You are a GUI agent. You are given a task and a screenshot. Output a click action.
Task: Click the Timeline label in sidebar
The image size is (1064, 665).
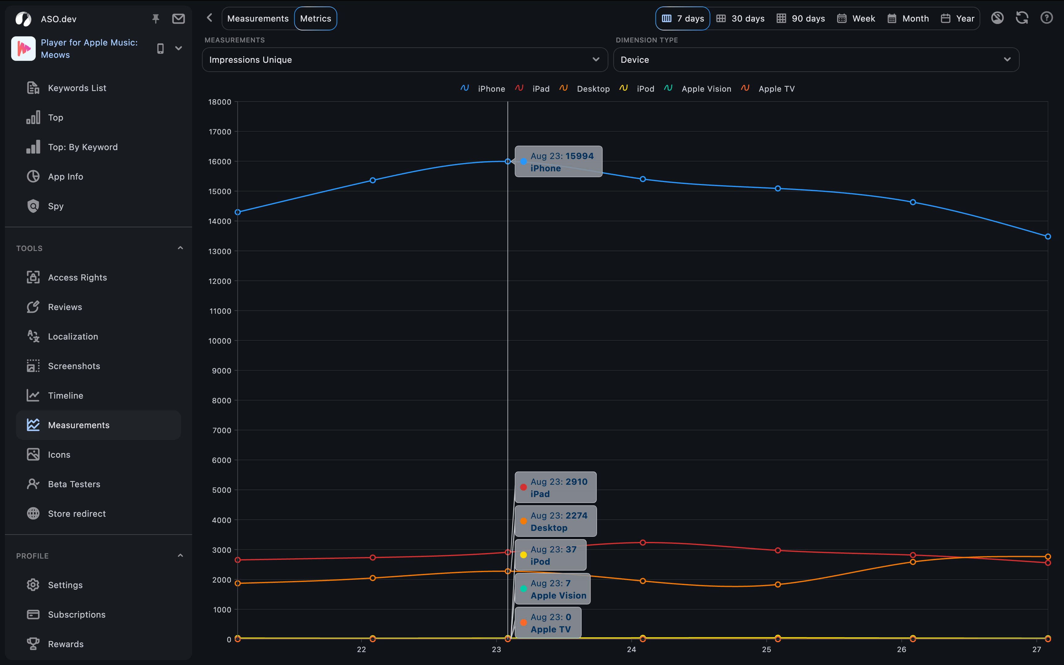pos(66,395)
